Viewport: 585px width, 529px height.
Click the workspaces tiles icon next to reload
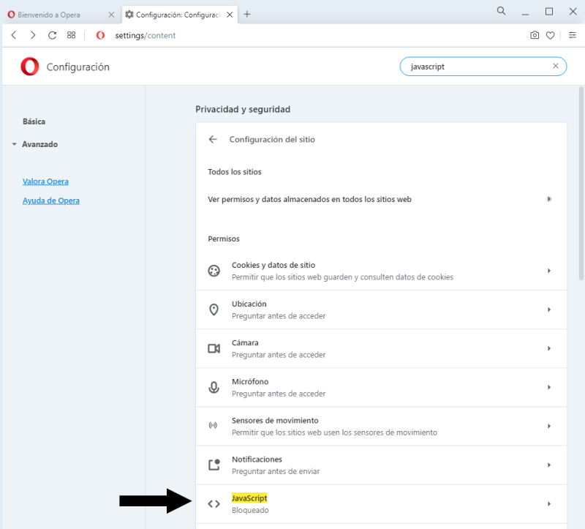pos(71,34)
